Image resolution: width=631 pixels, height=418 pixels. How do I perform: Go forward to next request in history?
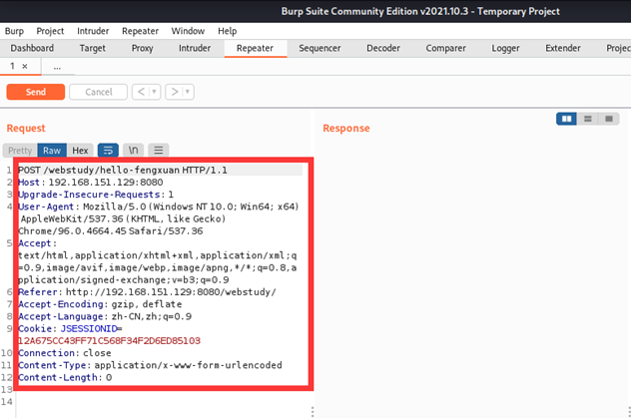coord(175,92)
